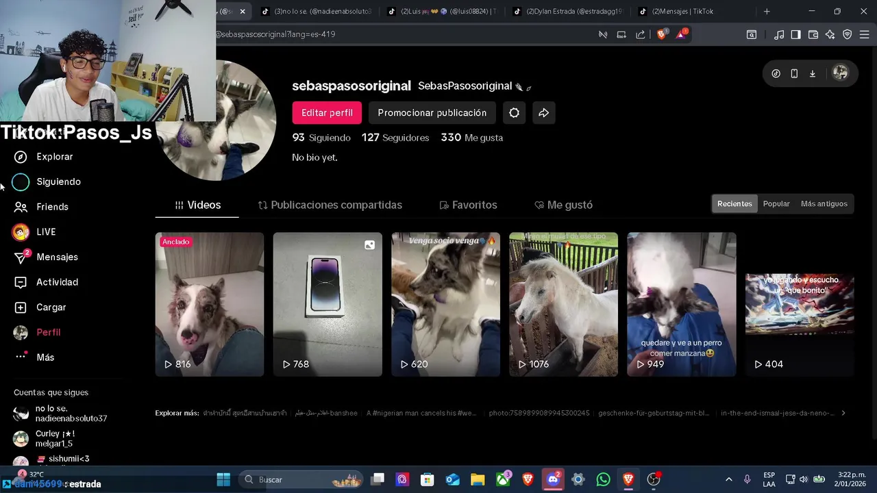Open Mensajes inbox in sidebar
Image resolution: width=877 pixels, height=493 pixels.
pyautogui.click(x=46, y=257)
